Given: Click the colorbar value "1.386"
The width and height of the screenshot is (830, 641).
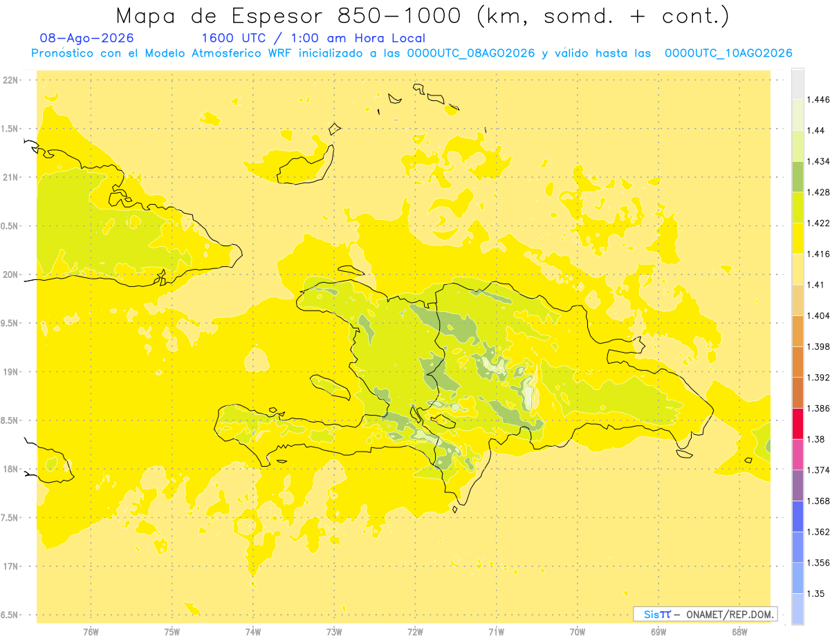Looking at the screenshot, I should 818,408.
